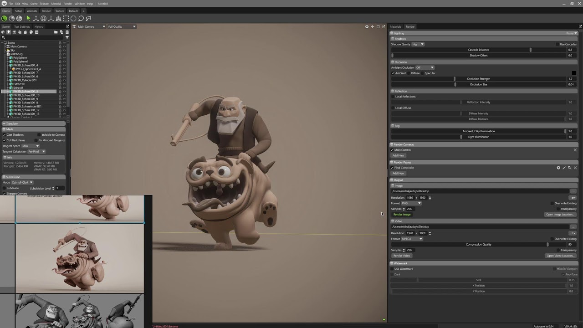Click the Render Video button
583x328 pixels.
(x=402, y=256)
